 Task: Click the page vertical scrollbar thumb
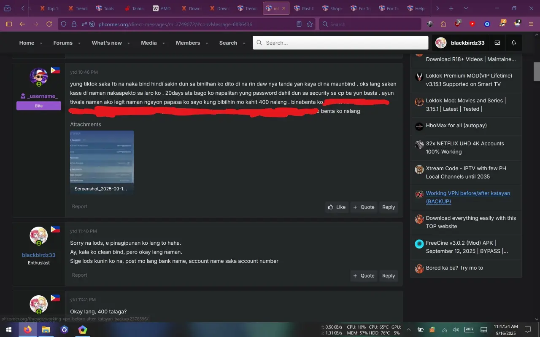(537, 71)
